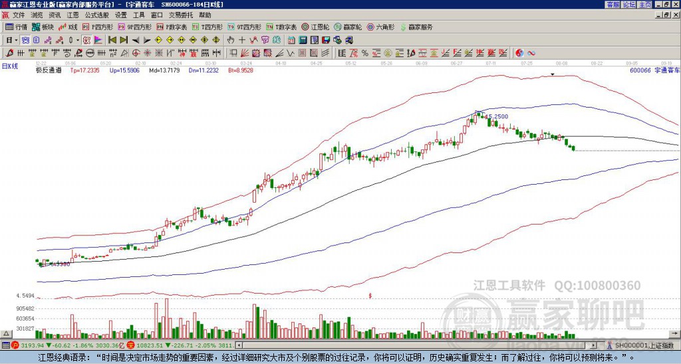Click the save floppy-disk icon

[326, 40]
